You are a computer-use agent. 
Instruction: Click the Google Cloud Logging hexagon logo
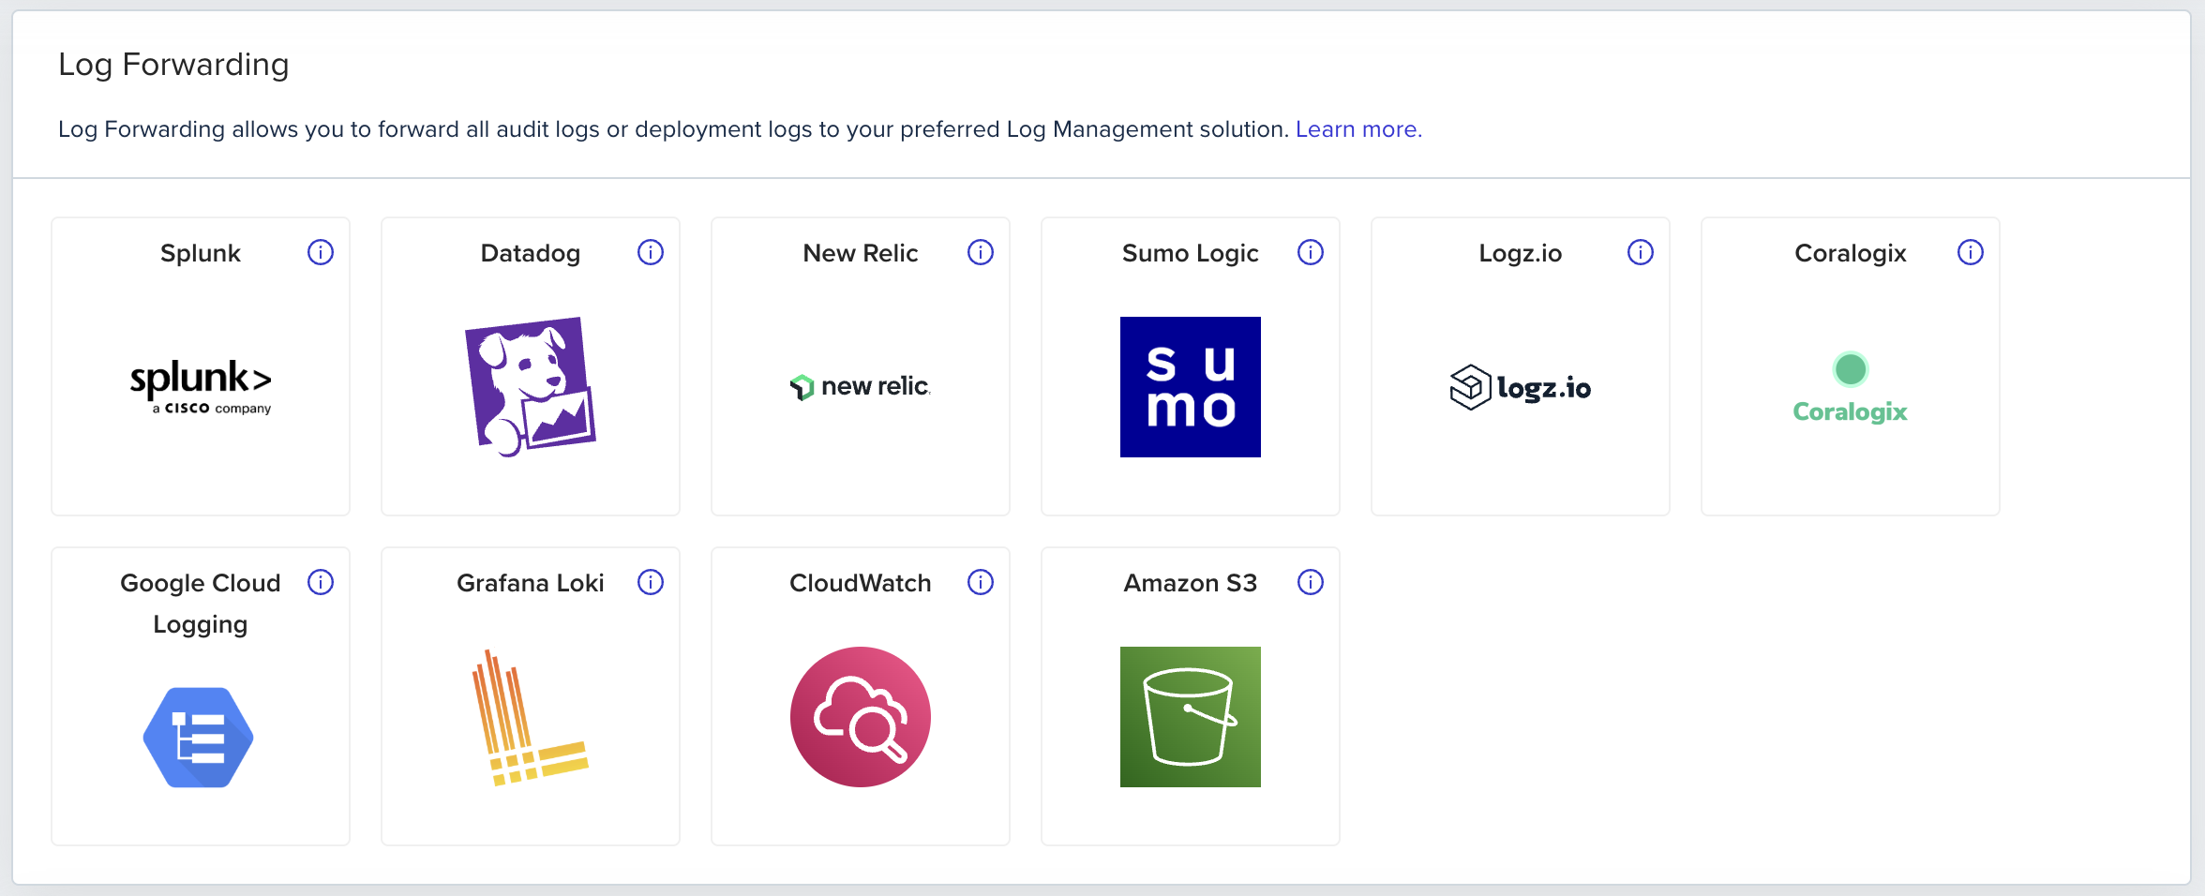tap(199, 738)
